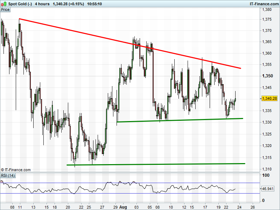Click the RSI (14) indicator label
The height and width of the screenshot is (210, 280).
(8, 176)
